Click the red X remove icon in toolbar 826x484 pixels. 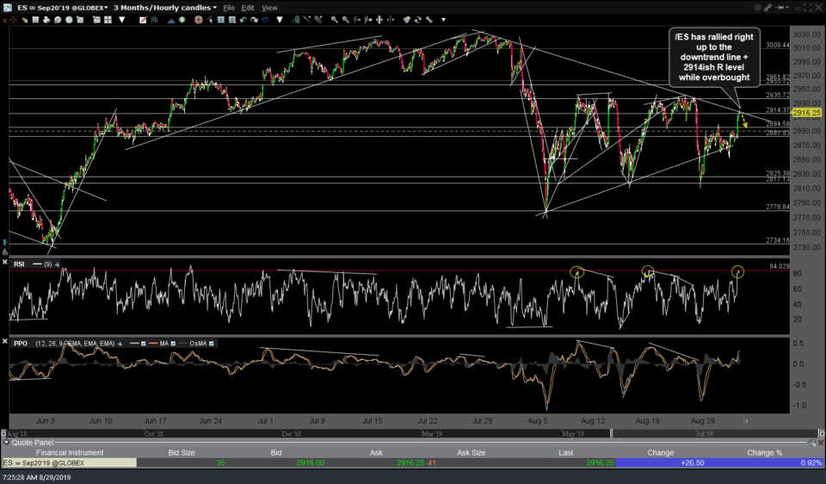(x=4, y=20)
